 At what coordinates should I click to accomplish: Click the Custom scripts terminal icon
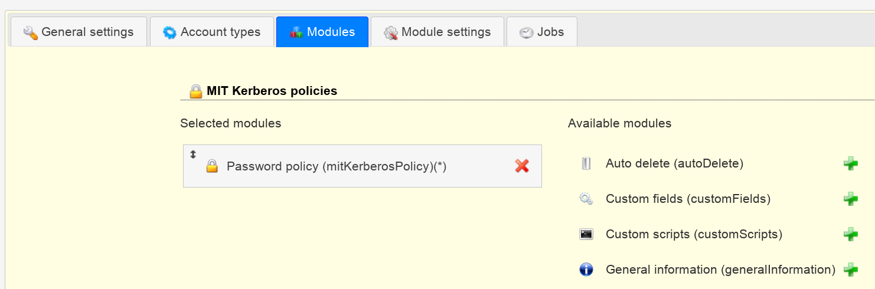pos(586,234)
